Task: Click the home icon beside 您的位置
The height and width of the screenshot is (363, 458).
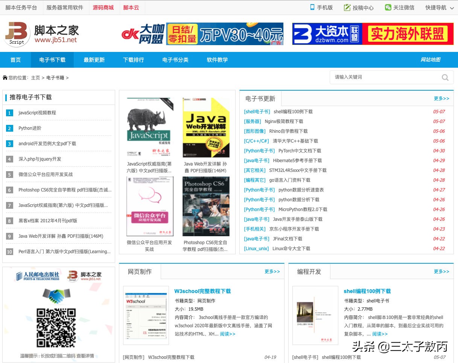Action: pyautogui.click(x=5, y=77)
